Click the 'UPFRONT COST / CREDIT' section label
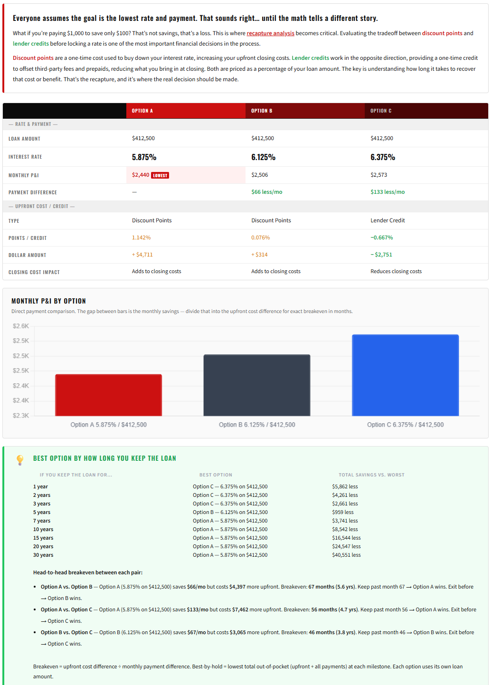 pos(41,206)
